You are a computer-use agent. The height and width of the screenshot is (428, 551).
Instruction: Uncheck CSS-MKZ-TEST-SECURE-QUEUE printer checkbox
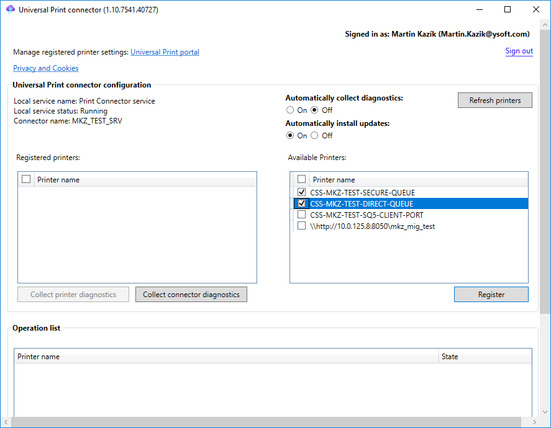click(x=302, y=192)
